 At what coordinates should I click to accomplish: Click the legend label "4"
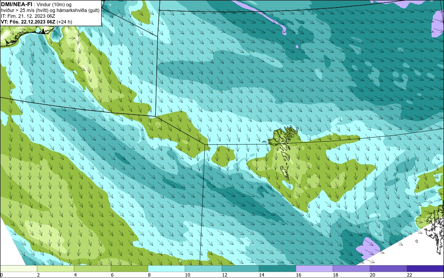(x=75, y=275)
